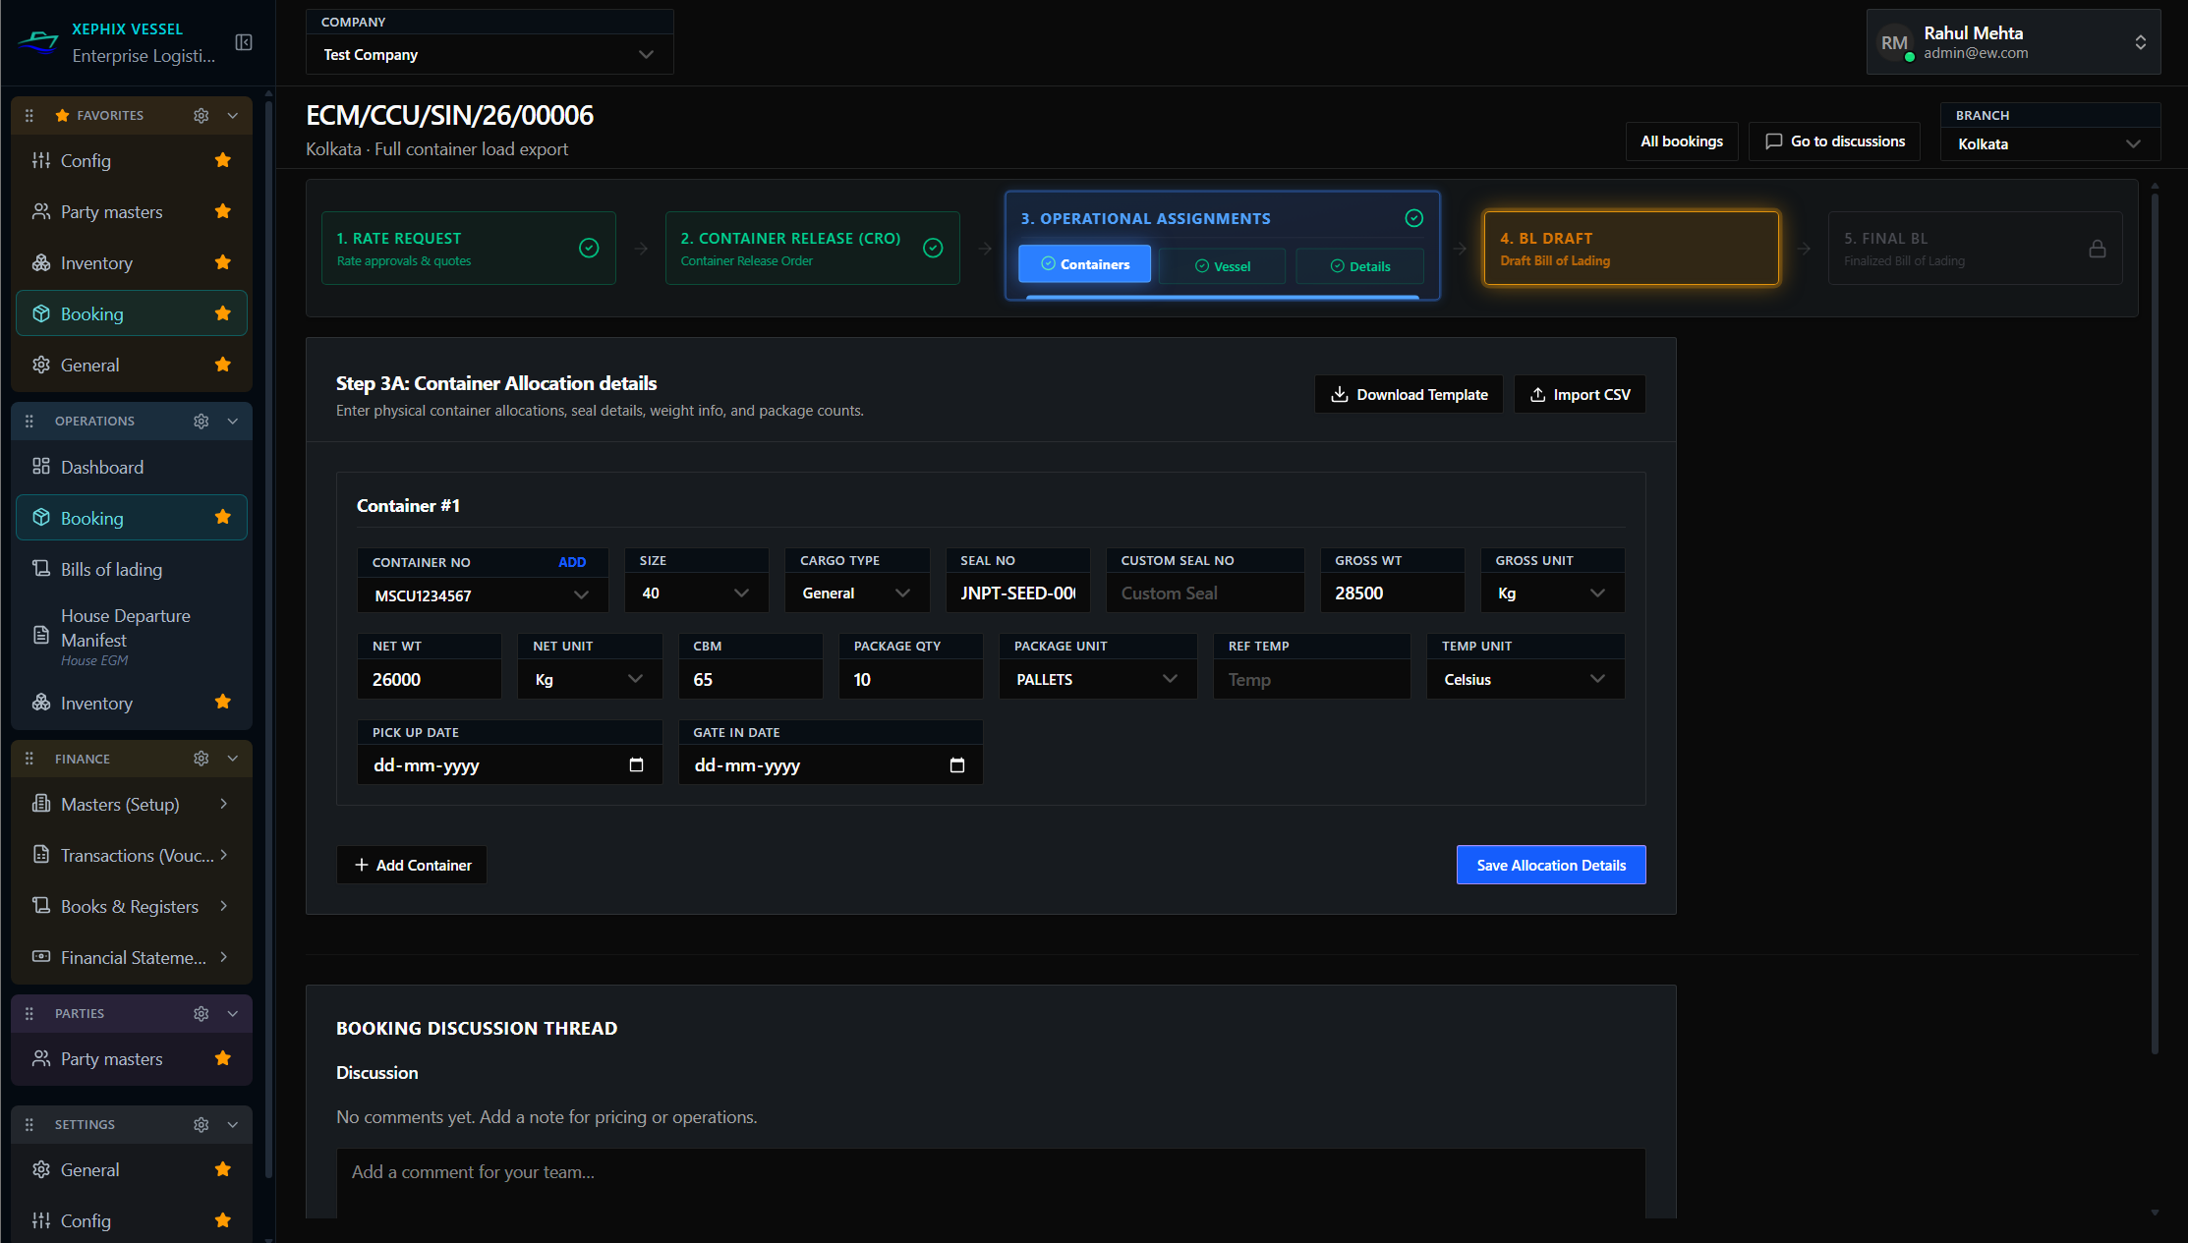Click Gross Wt field
The image size is (2188, 1243).
tap(1392, 593)
